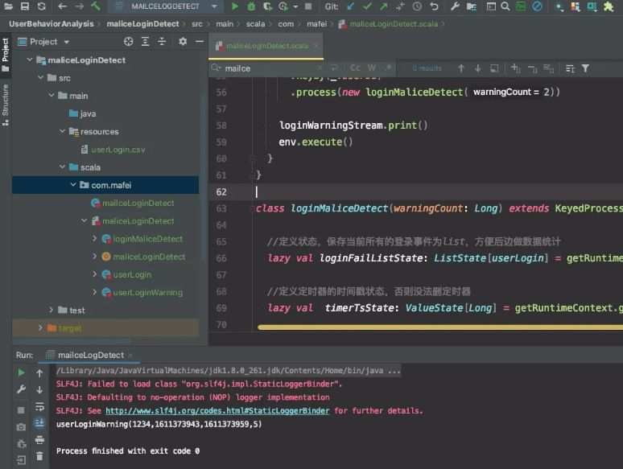Image resolution: width=623 pixels, height=469 pixels.
Task: Rerun mailceLogDetect from Run panel
Action: click(22, 373)
